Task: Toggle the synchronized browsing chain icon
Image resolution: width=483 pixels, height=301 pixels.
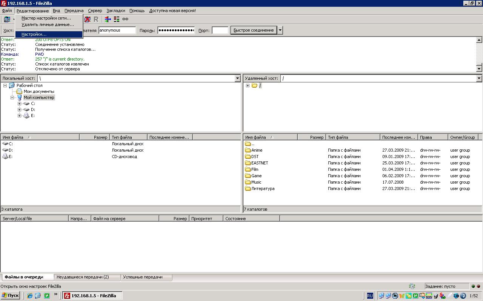Action: 125,19
